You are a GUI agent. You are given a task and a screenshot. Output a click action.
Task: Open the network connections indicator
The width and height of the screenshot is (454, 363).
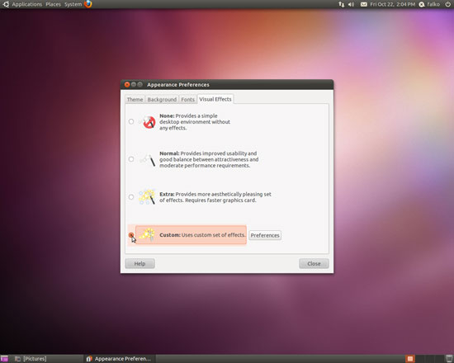[x=342, y=4]
